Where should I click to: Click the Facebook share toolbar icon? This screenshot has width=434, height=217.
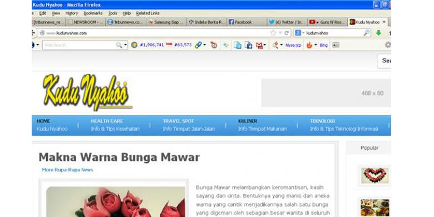tap(248, 45)
